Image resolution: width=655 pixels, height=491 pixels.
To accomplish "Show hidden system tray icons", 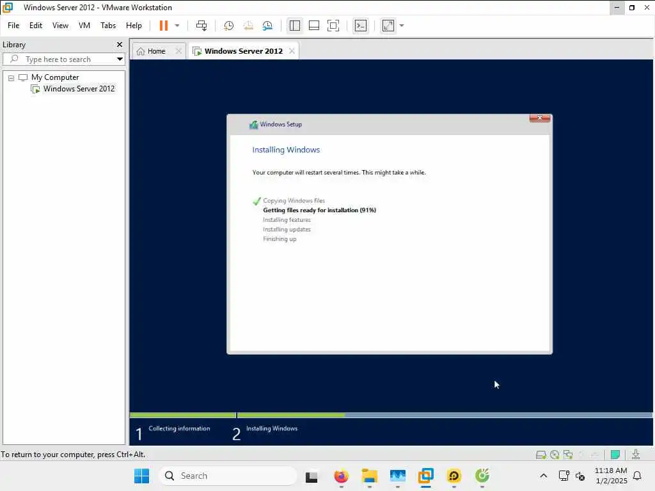I will tap(544, 476).
